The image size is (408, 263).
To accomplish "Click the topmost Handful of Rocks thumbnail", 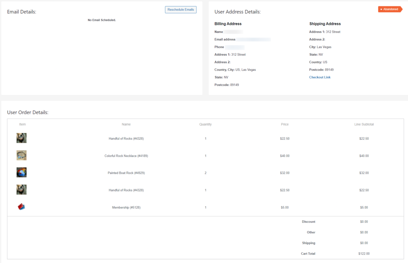I will [x=22, y=138].
